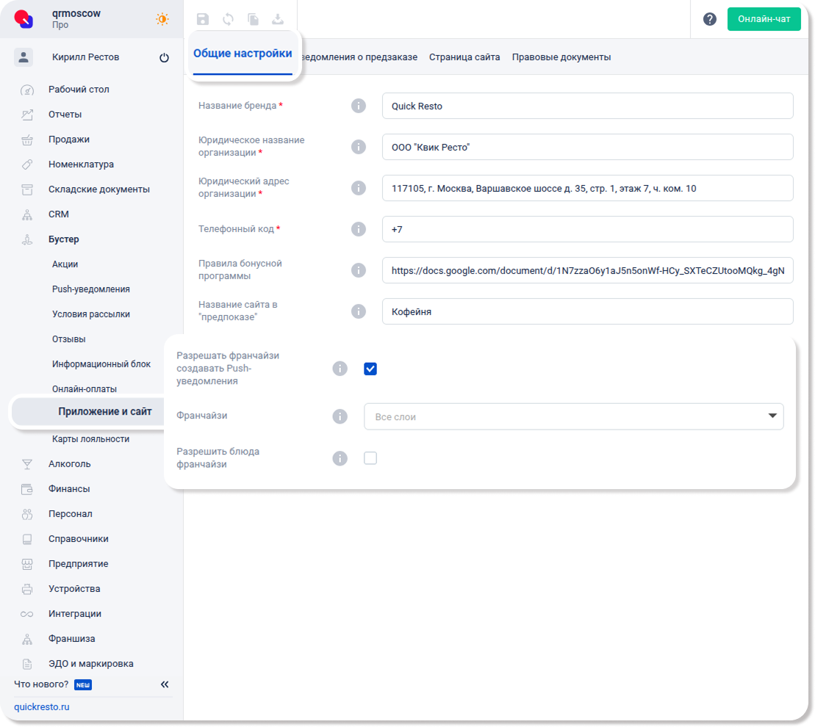
Task: Toggle the sun theme icon
Action: click(x=162, y=19)
